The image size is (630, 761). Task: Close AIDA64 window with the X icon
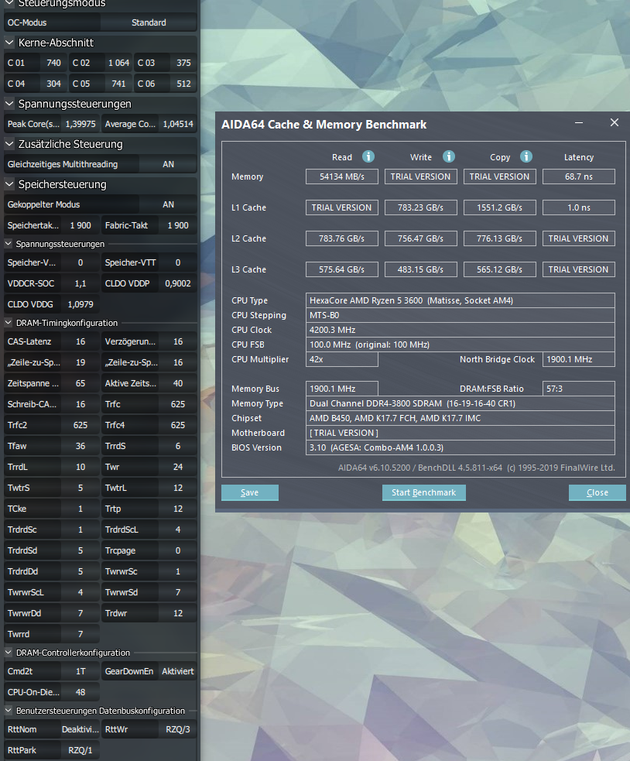615,123
